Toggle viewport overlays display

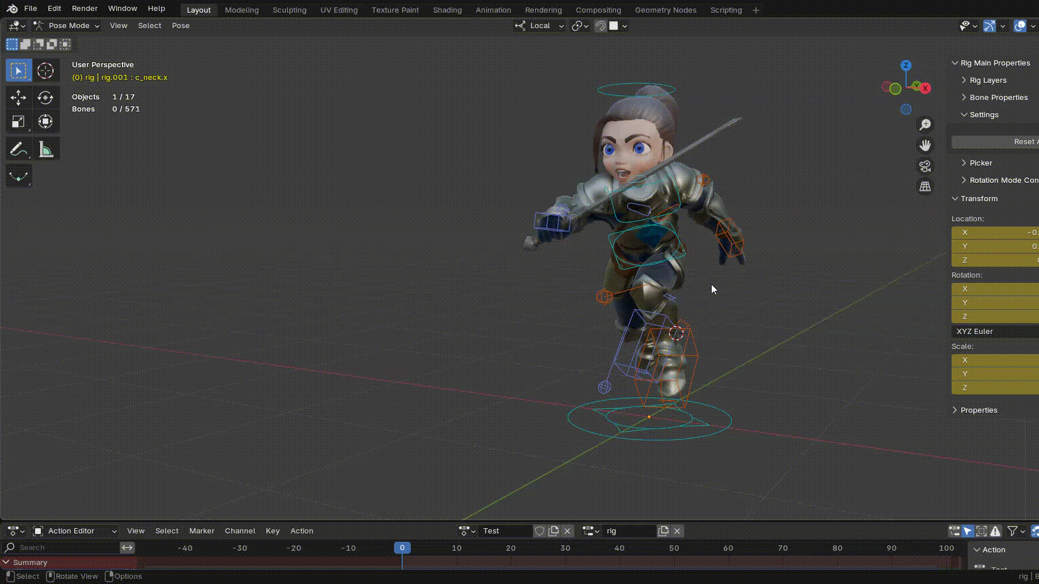pyautogui.click(x=1020, y=26)
